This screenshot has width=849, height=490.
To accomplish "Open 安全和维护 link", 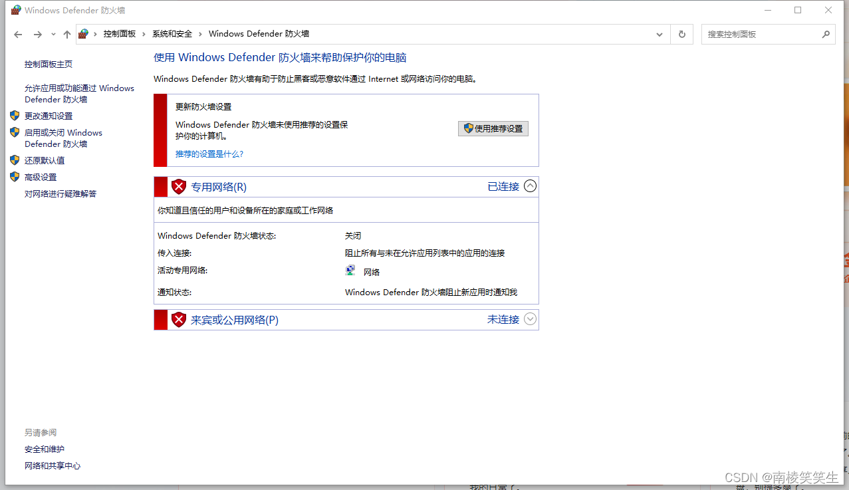I will coord(45,449).
